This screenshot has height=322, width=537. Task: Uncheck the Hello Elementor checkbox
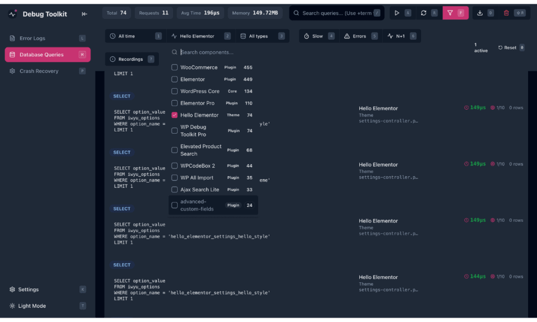click(x=174, y=115)
